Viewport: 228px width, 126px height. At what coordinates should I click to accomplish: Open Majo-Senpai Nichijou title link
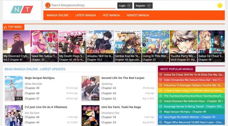[x=39, y=78]
